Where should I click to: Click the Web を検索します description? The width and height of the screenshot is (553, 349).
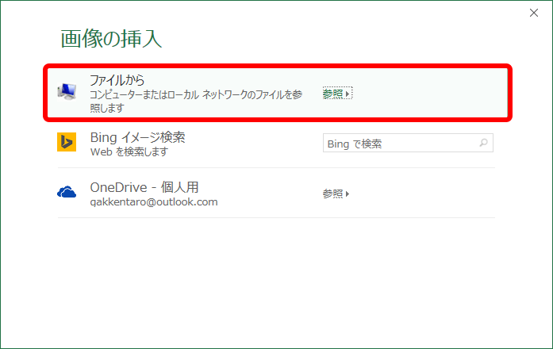click(x=129, y=152)
